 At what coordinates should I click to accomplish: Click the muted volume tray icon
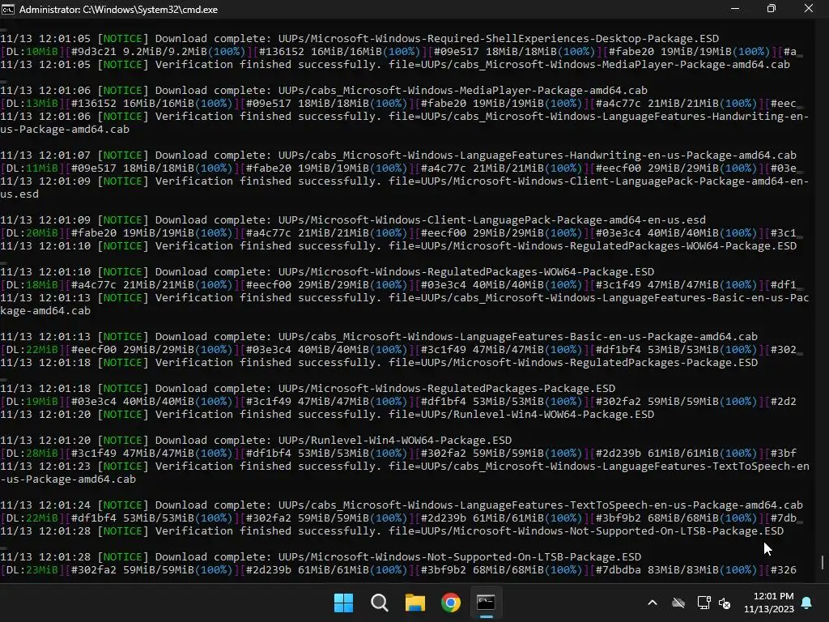(725, 603)
